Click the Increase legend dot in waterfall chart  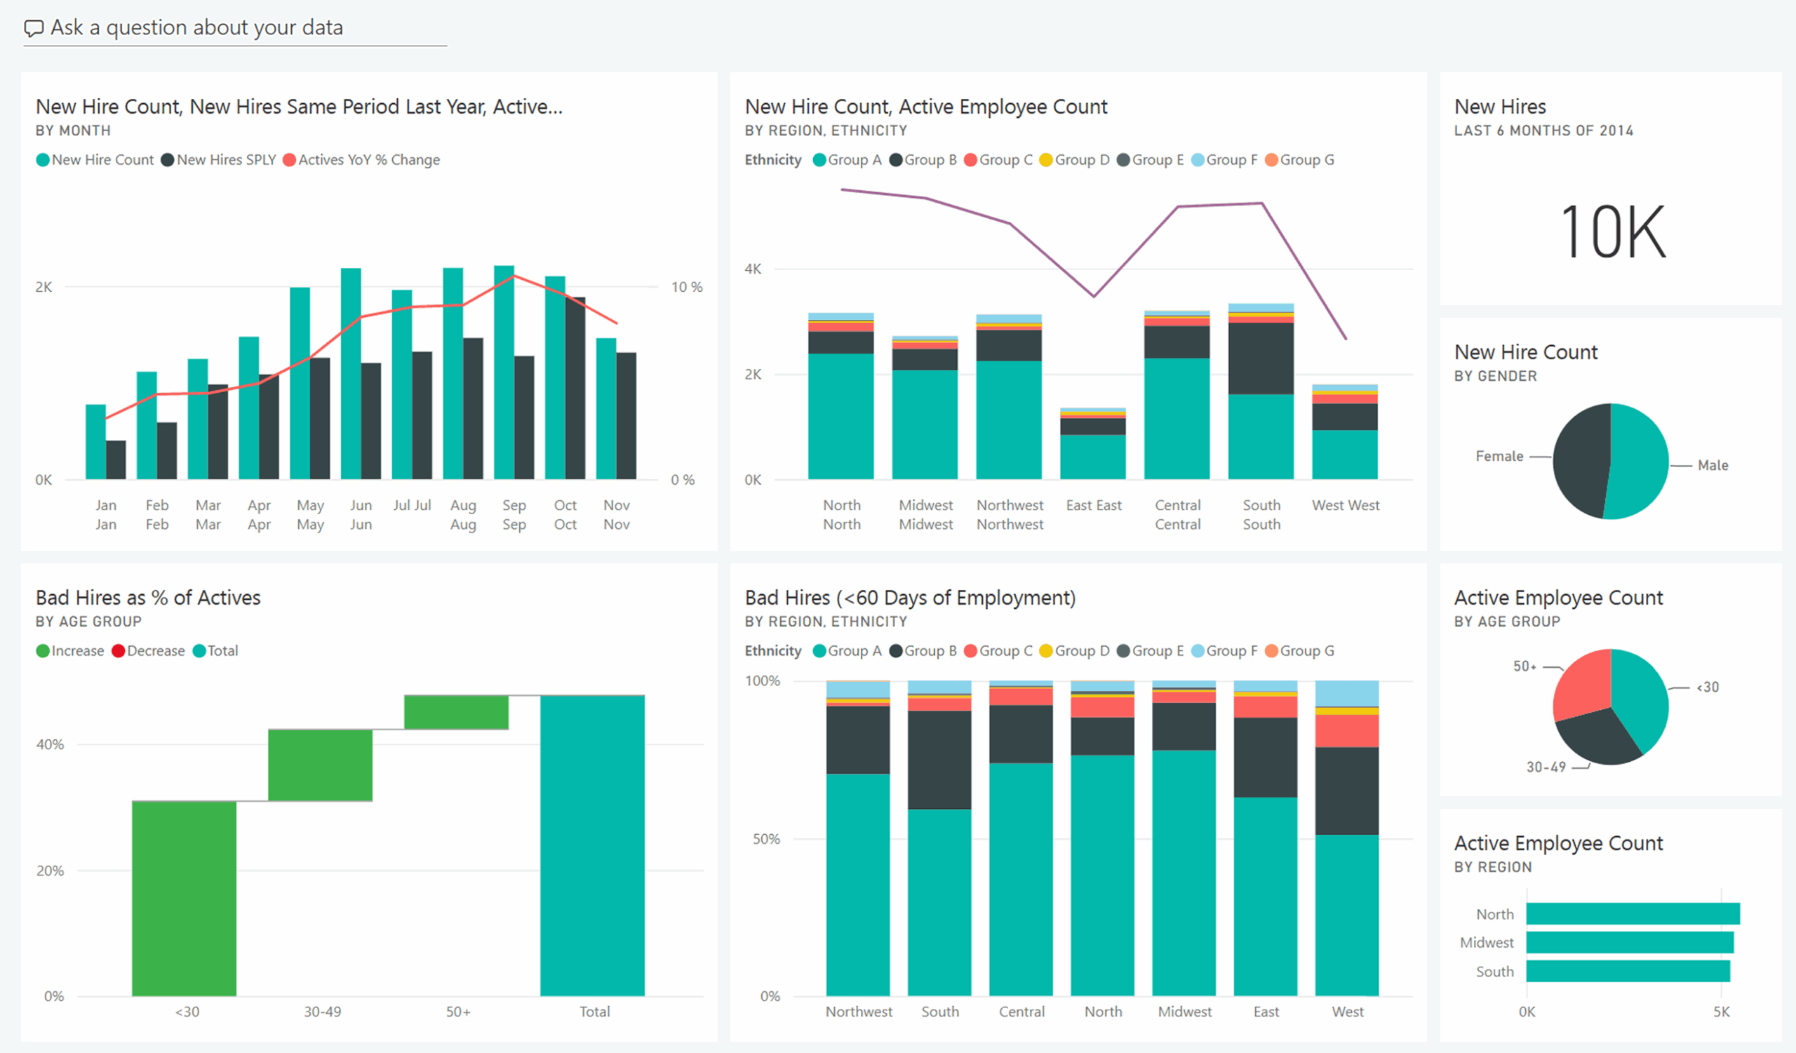pos(43,651)
